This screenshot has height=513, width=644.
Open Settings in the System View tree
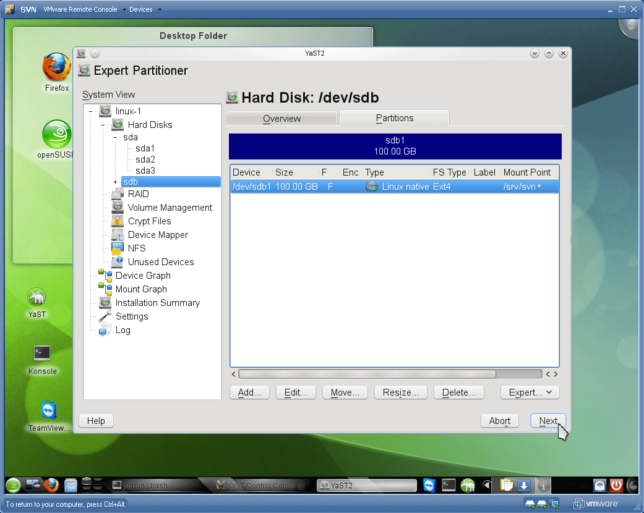point(131,316)
